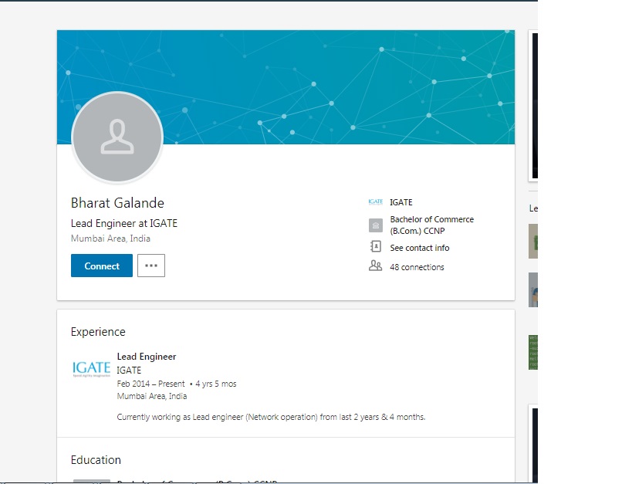Click the small IGATE logo icon beside company name

point(375,201)
